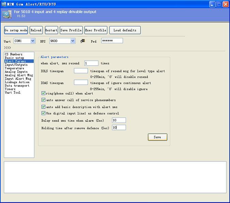Click the Load defaults button
230x203 pixels.
125,30
